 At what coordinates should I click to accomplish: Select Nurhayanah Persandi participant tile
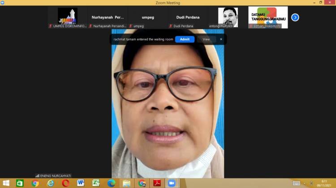click(108, 17)
